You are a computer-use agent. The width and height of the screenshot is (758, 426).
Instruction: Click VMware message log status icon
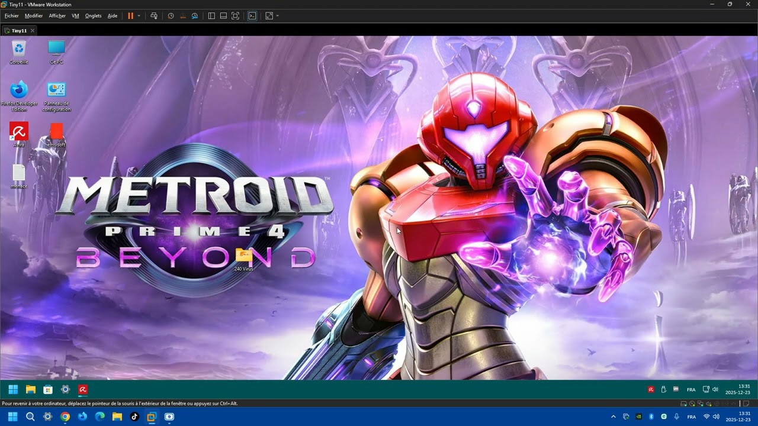coord(746,404)
